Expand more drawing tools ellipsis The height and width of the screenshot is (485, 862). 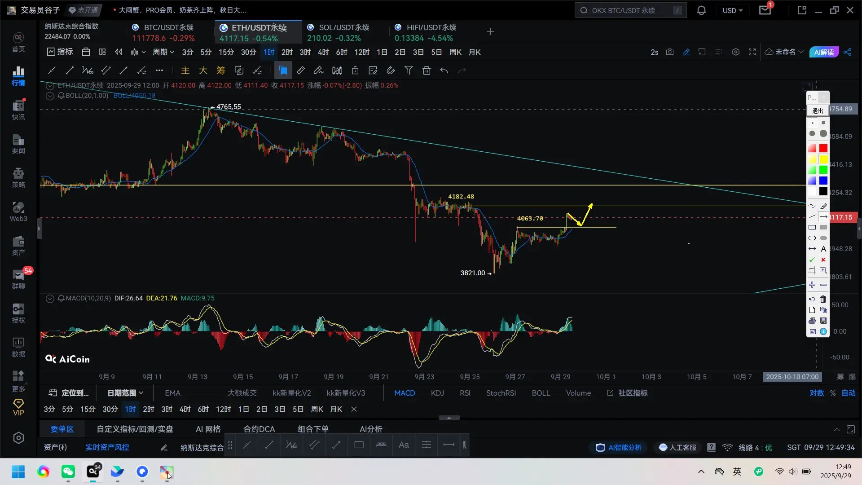[159, 71]
